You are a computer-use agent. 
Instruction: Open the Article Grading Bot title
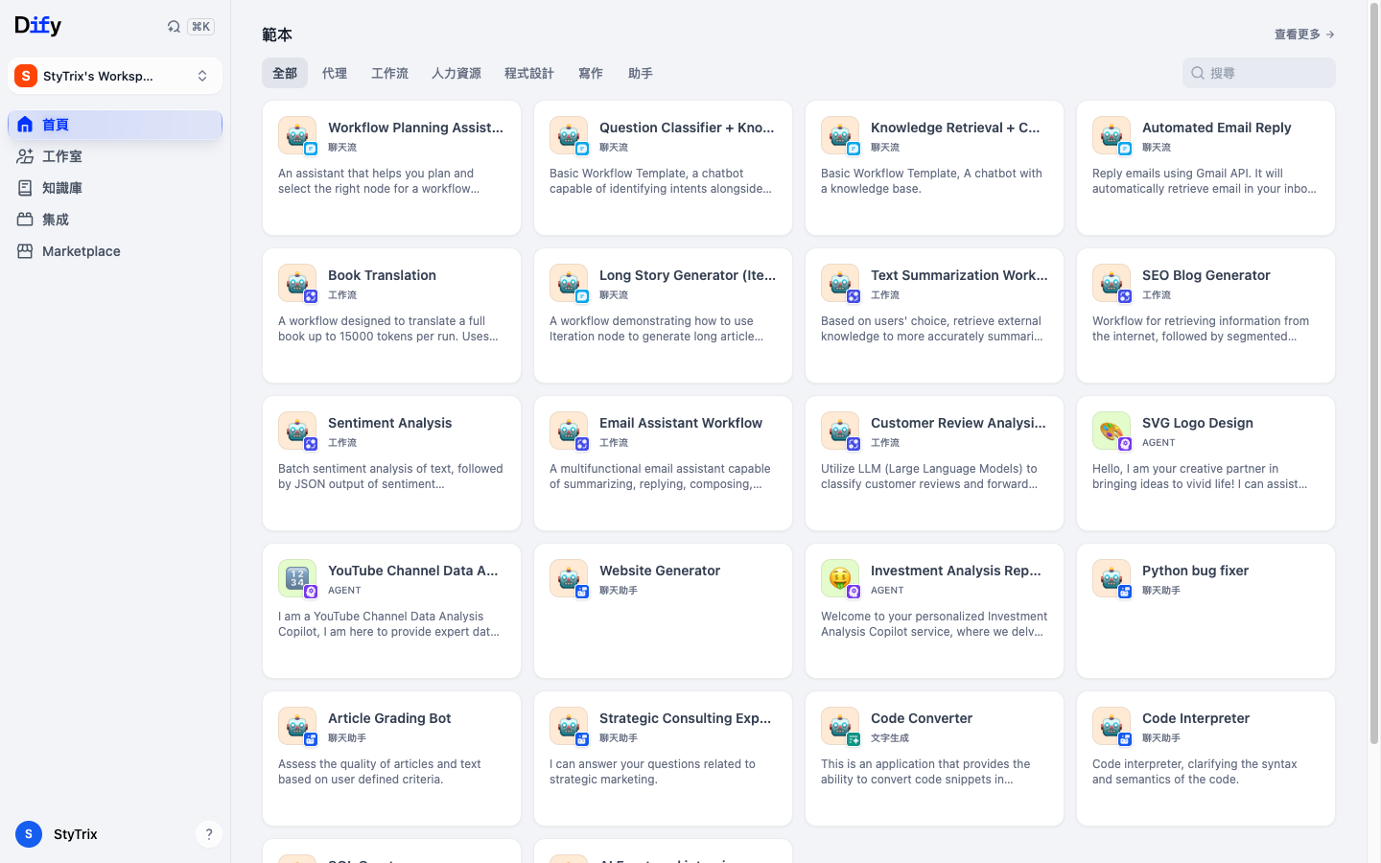tap(389, 718)
